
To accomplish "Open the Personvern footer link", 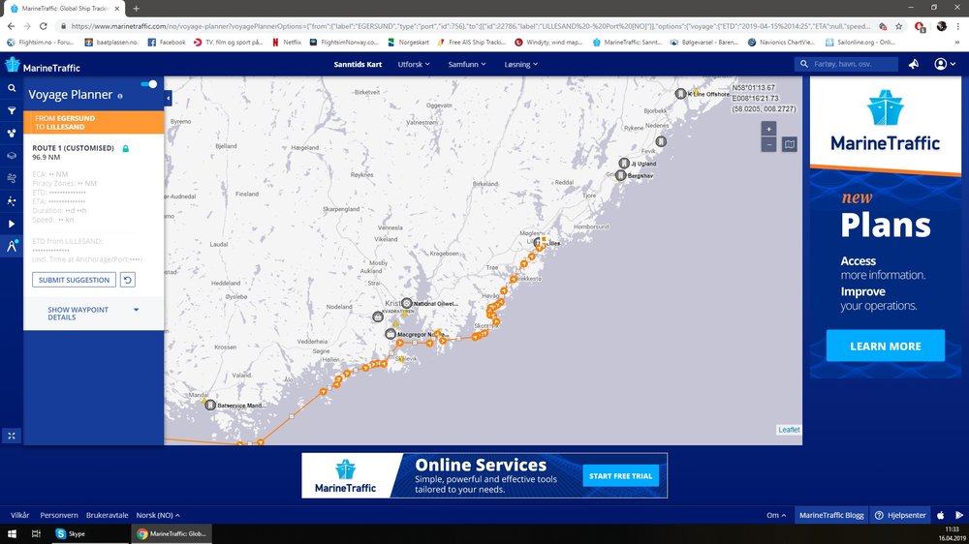I will click(59, 515).
